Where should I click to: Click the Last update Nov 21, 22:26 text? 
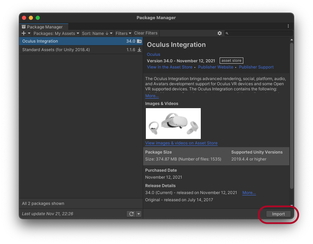(x=47, y=214)
